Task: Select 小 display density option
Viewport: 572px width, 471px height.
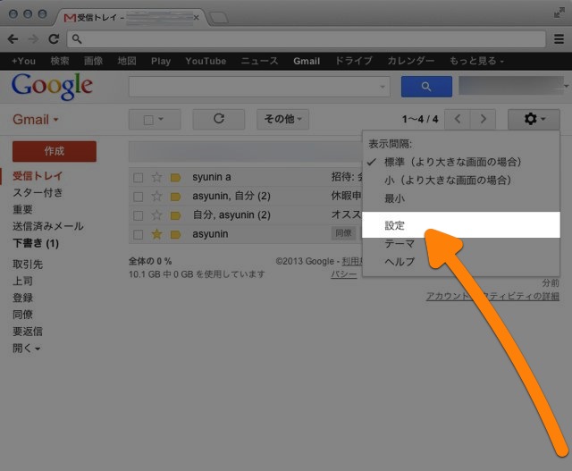Action: pos(461,180)
